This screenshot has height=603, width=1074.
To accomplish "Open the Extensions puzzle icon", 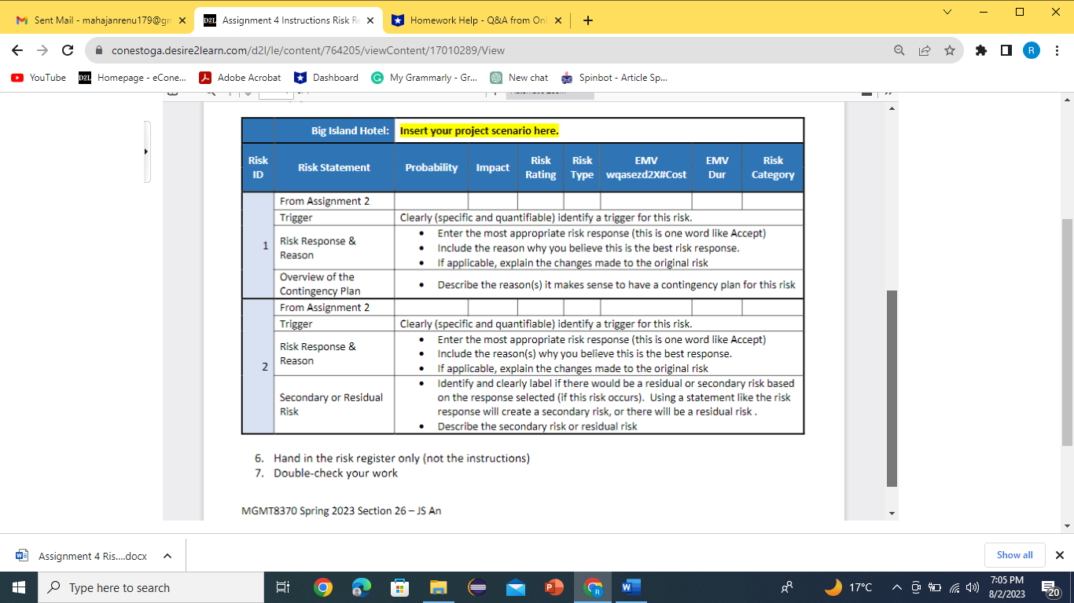I will (x=980, y=50).
